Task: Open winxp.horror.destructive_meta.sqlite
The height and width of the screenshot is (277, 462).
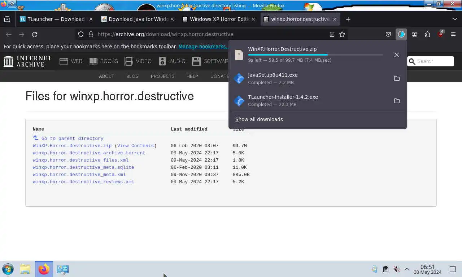Action: click(x=83, y=167)
